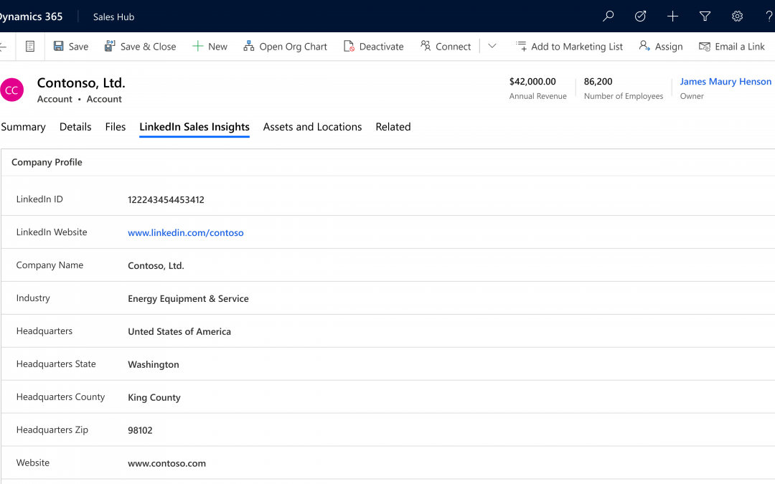This screenshot has height=484, width=775.
Task: Switch to the Summary tab
Action: (23, 127)
